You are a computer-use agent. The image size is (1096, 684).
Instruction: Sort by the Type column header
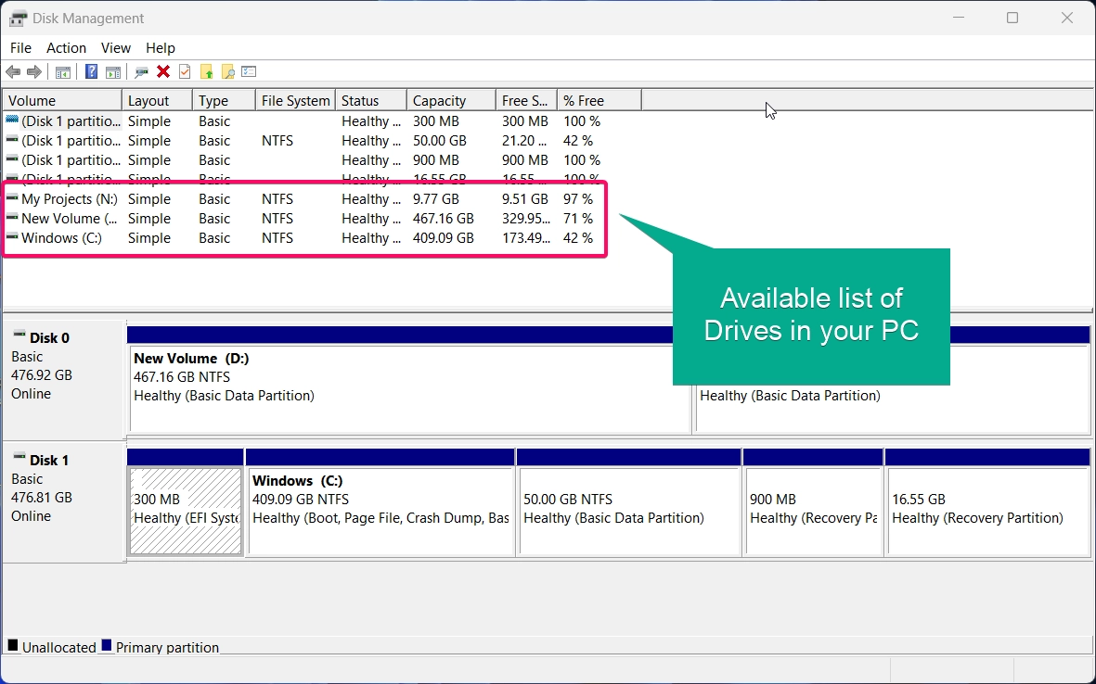pos(225,100)
